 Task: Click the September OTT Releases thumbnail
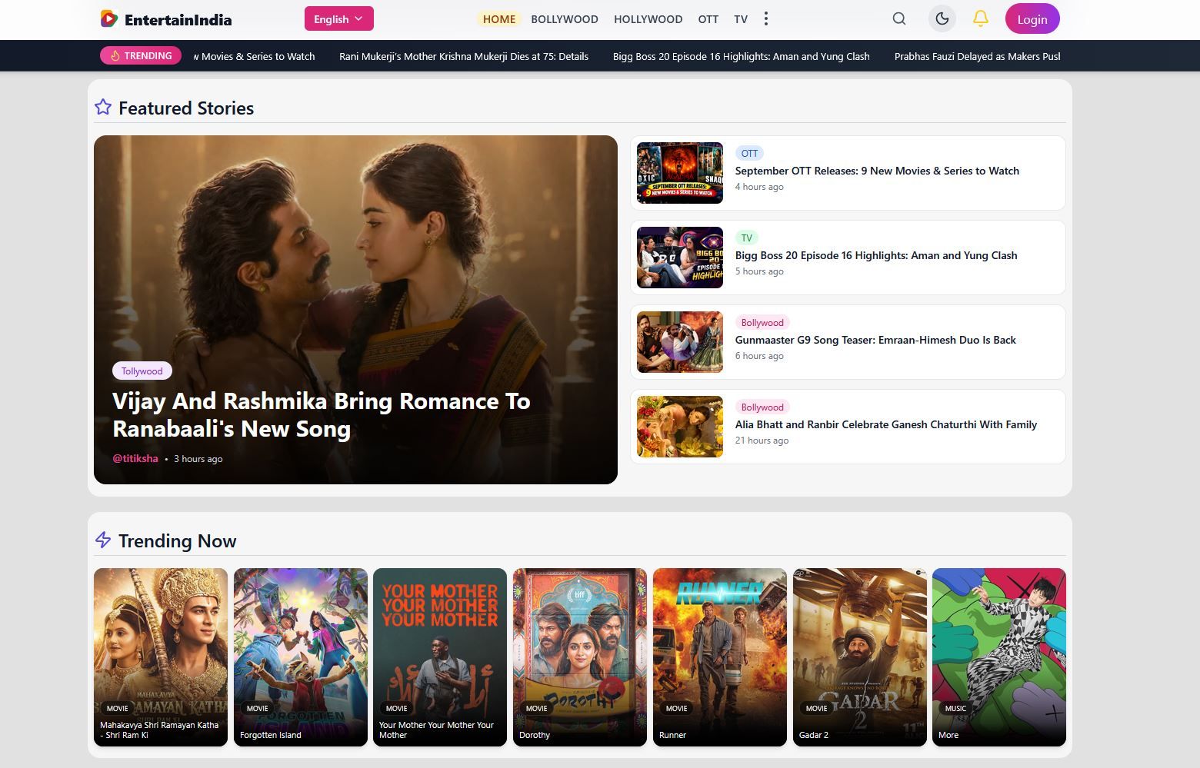(680, 173)
